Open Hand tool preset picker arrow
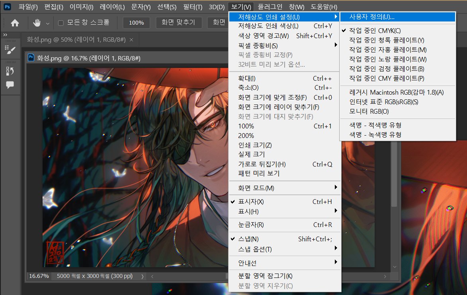 [x=48, y=23]
